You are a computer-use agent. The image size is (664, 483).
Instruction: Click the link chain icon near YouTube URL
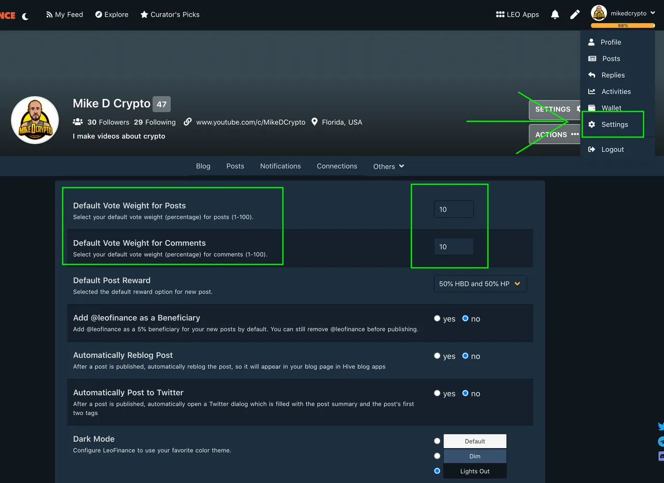tap(188, 122)
